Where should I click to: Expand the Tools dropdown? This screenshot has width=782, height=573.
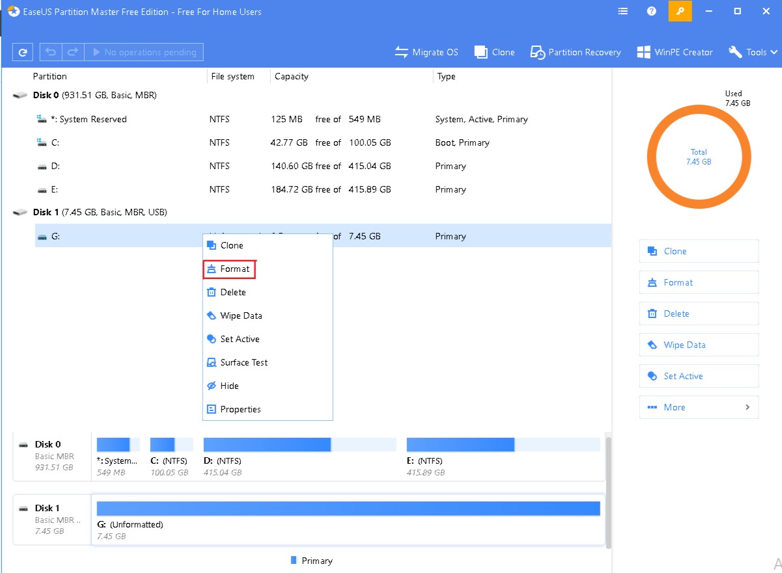[x=752, y=52]
